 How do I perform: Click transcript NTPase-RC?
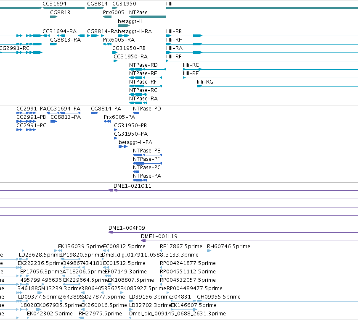pos(143,90)
